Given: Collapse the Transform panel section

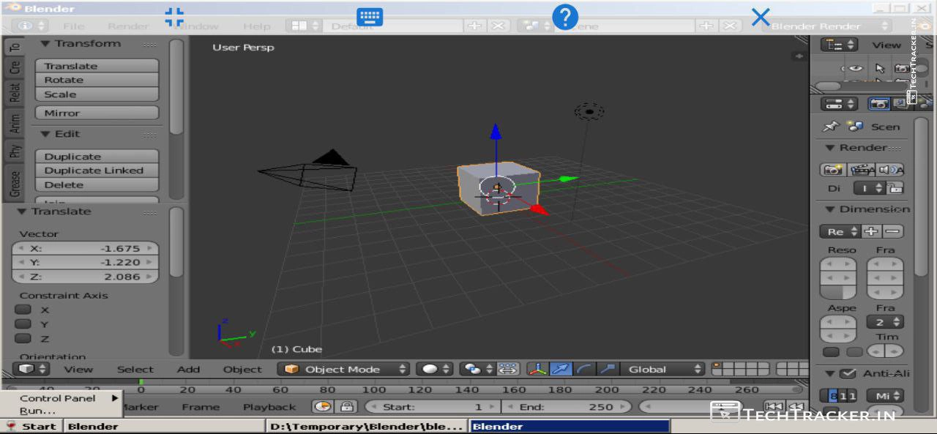Looking at the screenshot, I should pyautogui.click(x=45, y=44).
